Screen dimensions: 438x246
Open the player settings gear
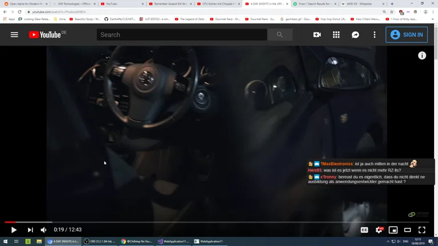click(x=379, y=230)
